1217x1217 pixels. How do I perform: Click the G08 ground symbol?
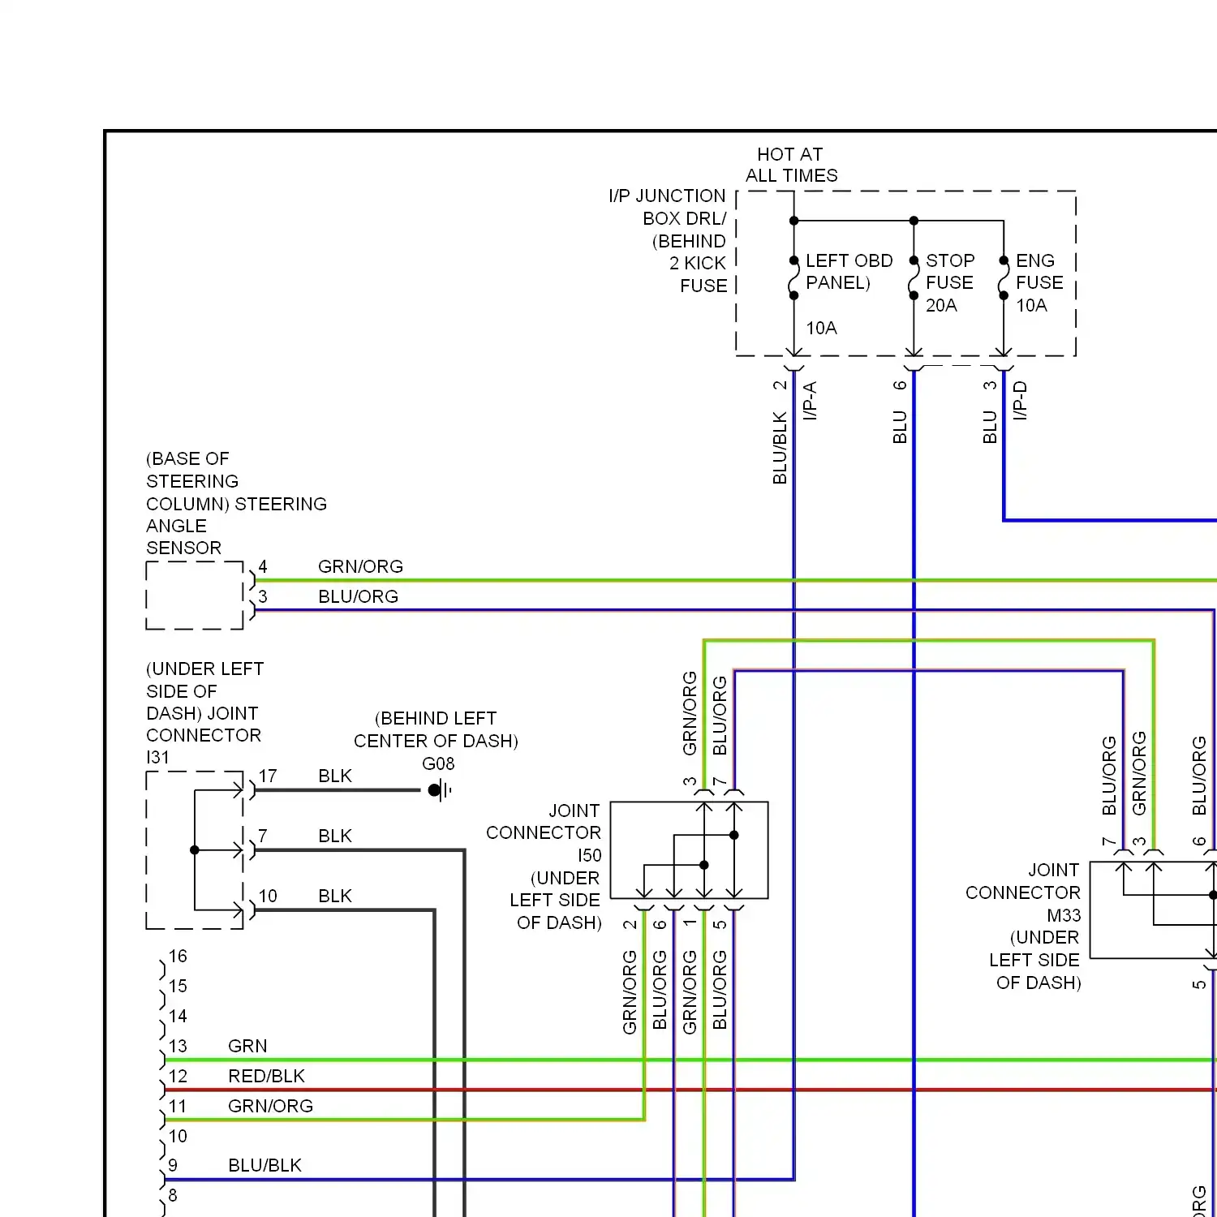tap(439, 789)
